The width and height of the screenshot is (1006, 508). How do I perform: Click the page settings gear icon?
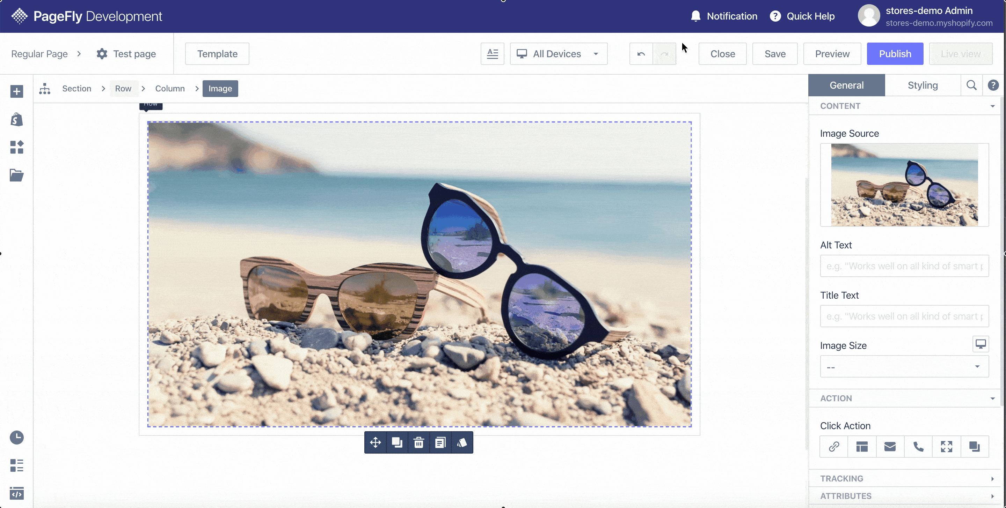click(x=102, y=54)
